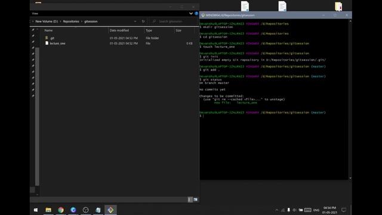Click the magnifier icon in the search box
Screen dimensions: 382x215
coord(154,21)
